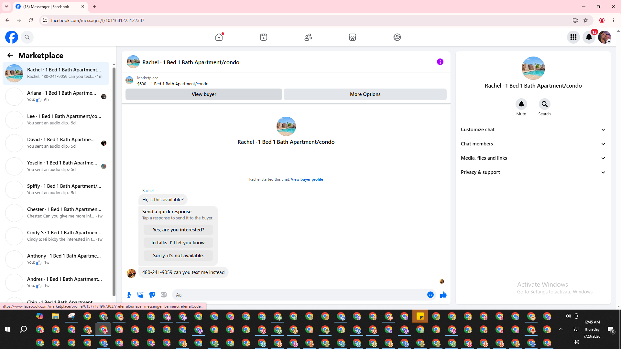Image resolution: width=621 pixels, height=349 pixels.
Task: Open the taskbar clock and date
Action: point(592,329)
